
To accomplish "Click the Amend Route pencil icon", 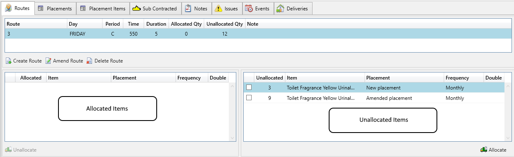I will [48, 61].
